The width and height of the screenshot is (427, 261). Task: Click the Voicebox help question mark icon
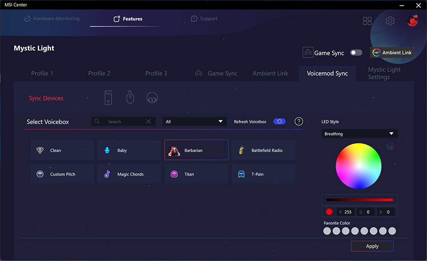[x=299, y=121]
